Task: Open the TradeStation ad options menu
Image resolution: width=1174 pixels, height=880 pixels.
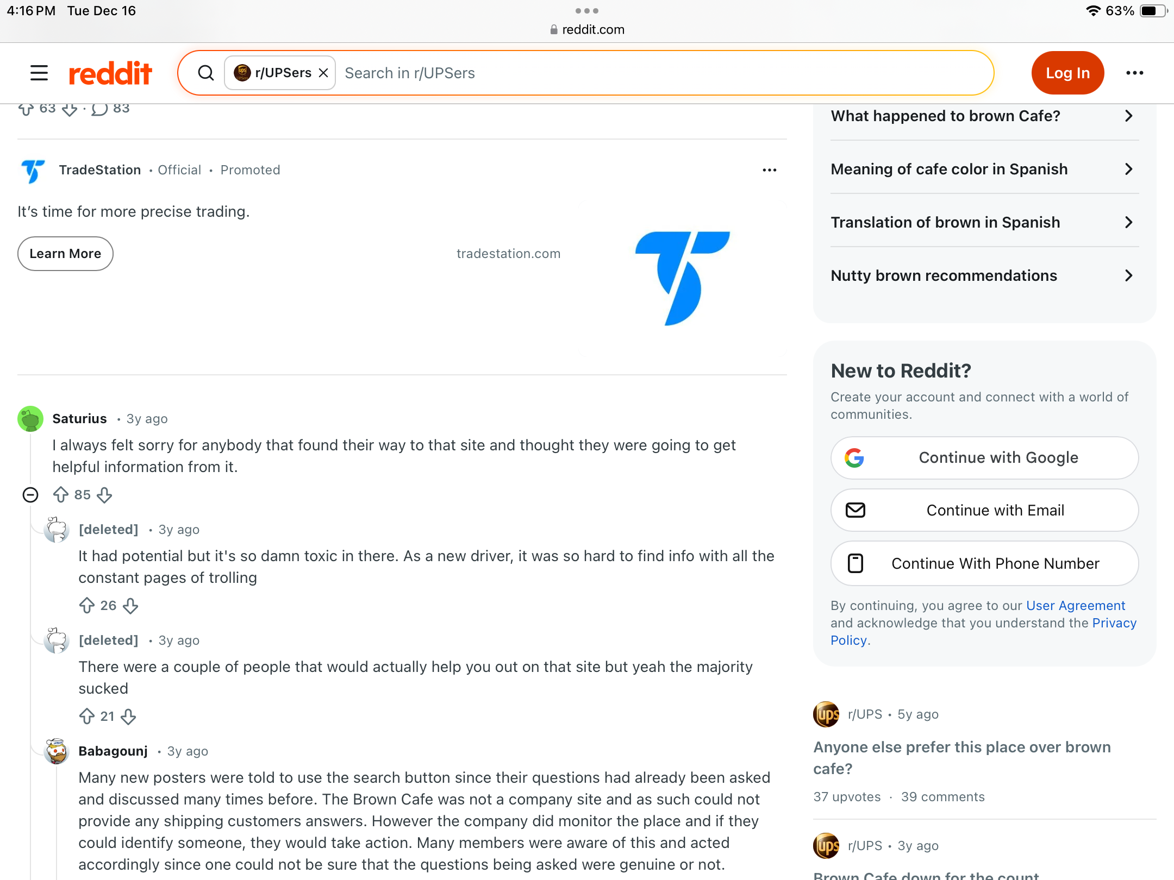Action: tap(769, 170)
